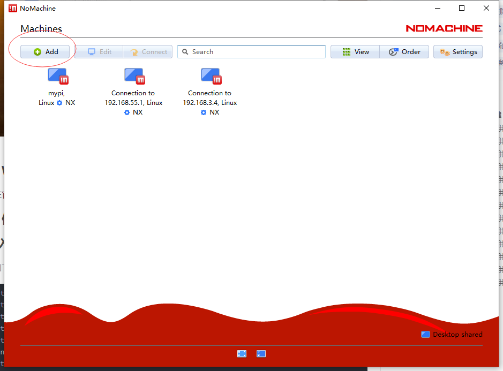Click the gear under 192.168.55.1 connection
Image resolution: width=503 pixels, height=371 pixels.
click(x=127, y=112)
